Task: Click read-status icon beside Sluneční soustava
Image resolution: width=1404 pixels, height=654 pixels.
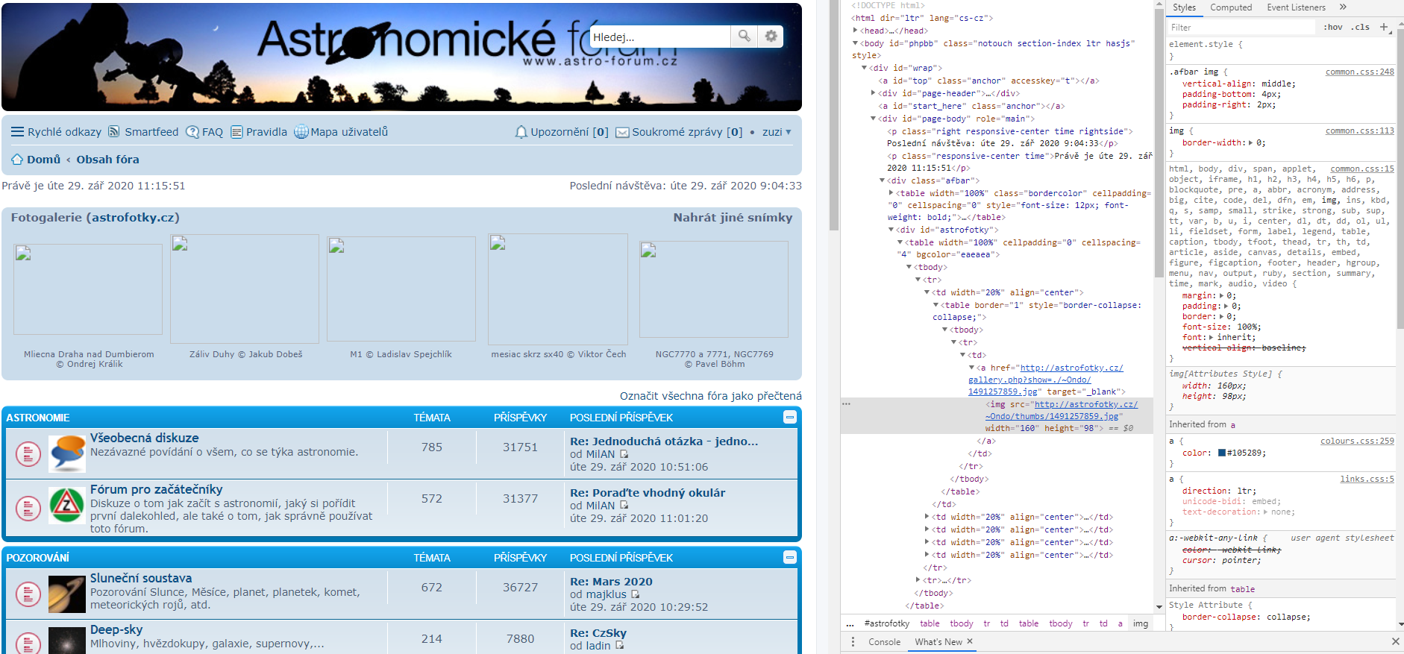Action: (x=28, y=594)
